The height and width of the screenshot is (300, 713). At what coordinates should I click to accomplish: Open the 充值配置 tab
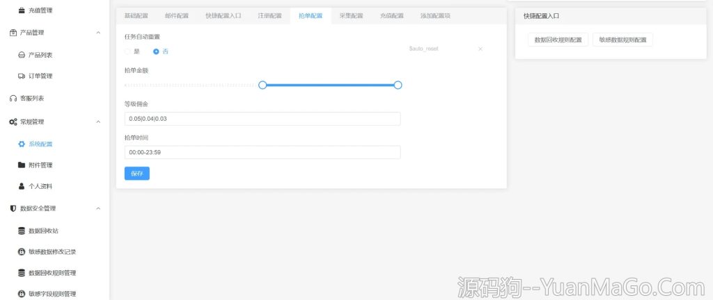pyautogui.click(x=392, y=16)
